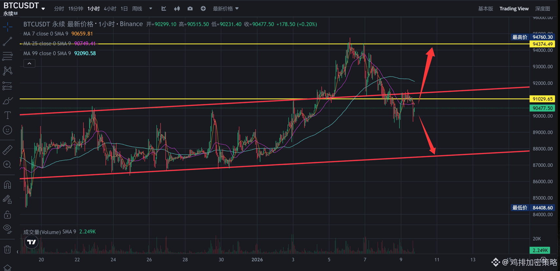Click the 88000.00 price axis tick

coord(543,149)
